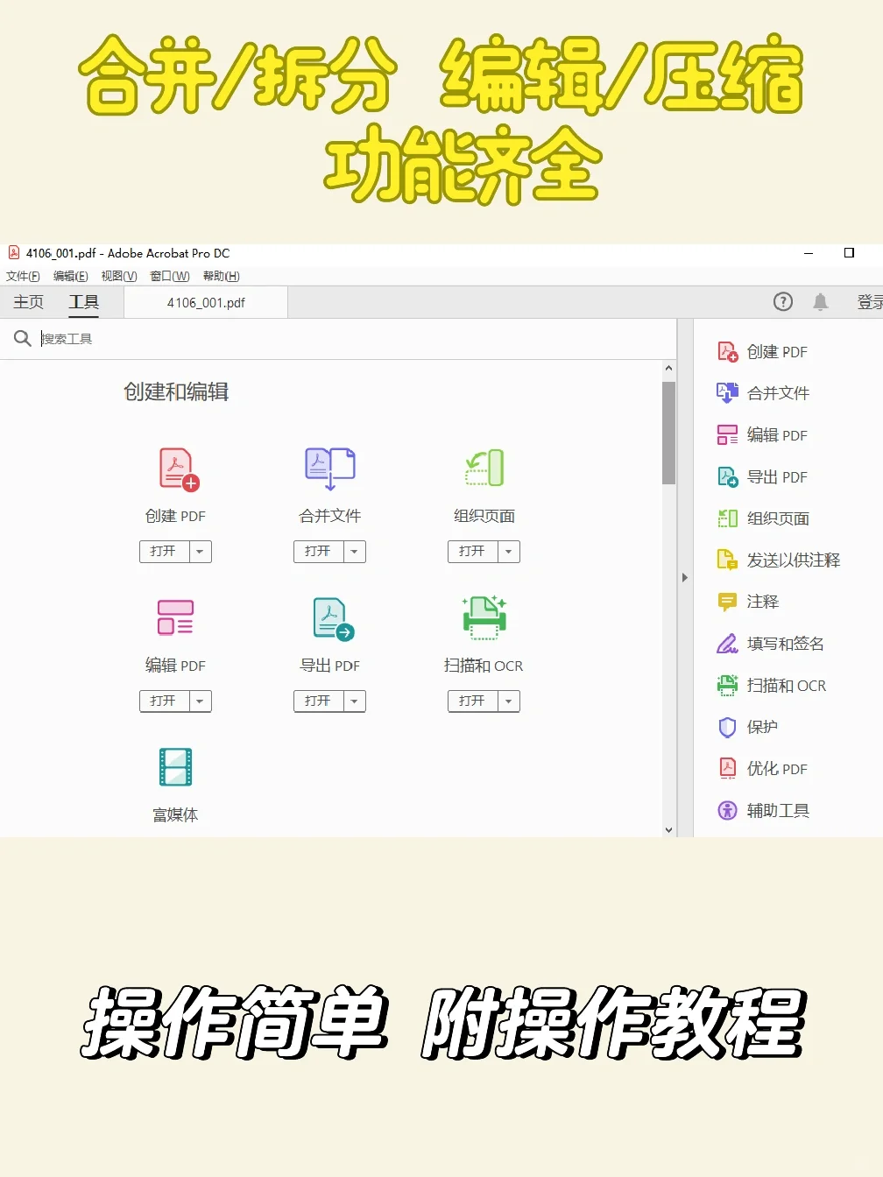Expand the 打开 dropdown under 合并文件
Image resolution: width=883 pixels, height=1177 pixels.
click(x=354, y=552)
